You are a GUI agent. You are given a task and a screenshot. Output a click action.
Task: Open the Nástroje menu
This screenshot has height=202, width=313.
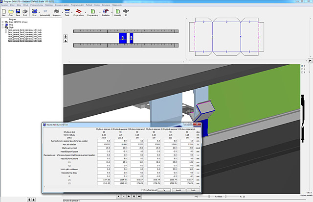(49, 5)
